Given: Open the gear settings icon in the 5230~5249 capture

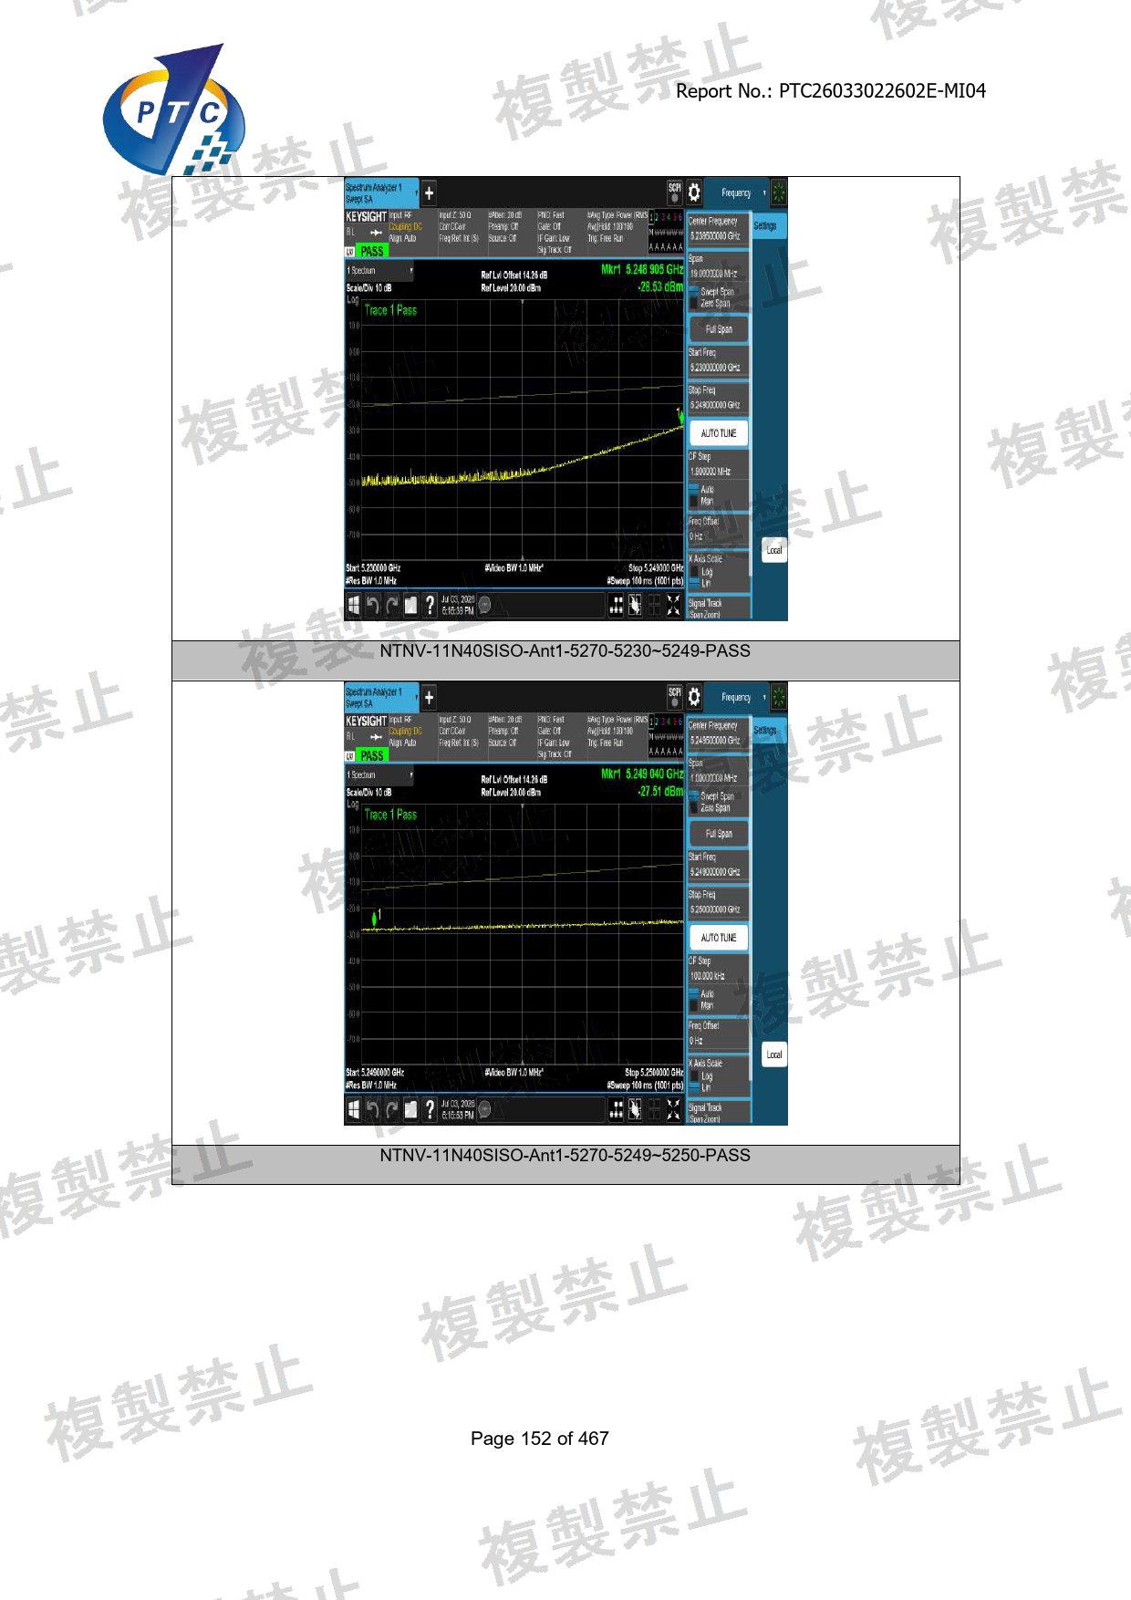Looking at the screenshot, I should pos(694,192).
